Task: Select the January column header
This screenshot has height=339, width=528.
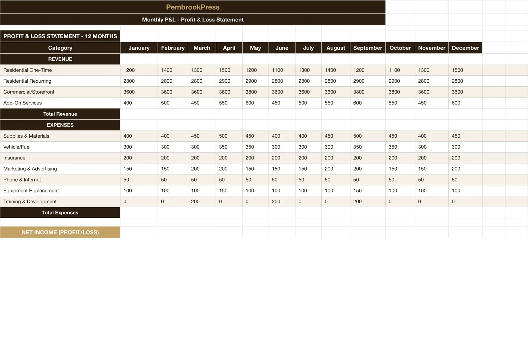Action: click(x=139, y=48)
